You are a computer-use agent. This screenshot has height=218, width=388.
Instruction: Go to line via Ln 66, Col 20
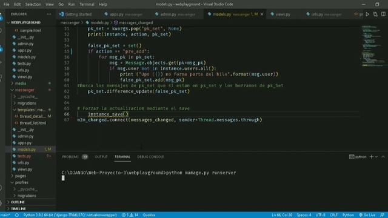(282, 215)
